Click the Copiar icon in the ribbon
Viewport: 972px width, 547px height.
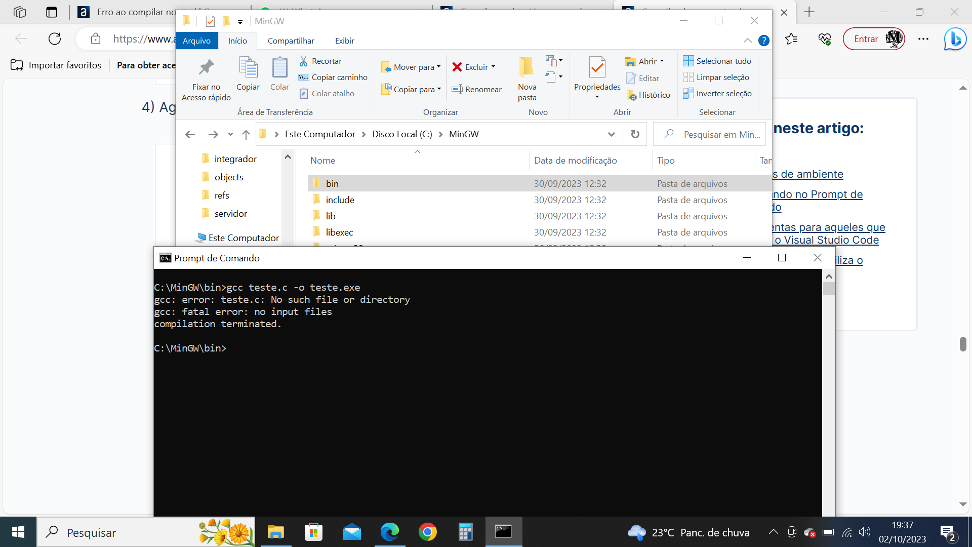[248, 67]
